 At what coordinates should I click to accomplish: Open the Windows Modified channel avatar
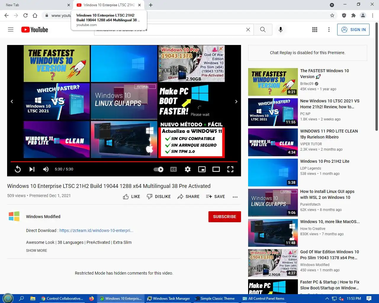pyautogui.click(x=14, y=216)
